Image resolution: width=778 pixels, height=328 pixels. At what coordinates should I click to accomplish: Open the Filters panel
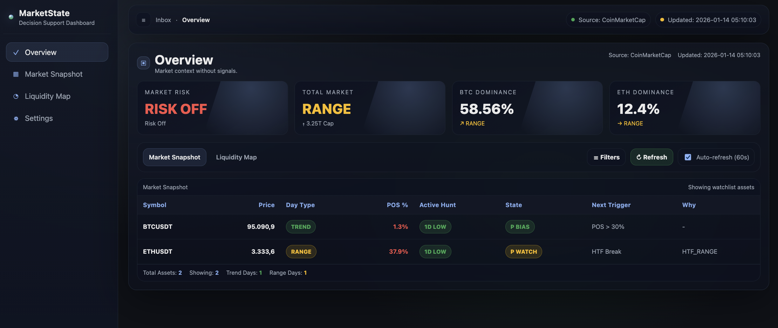tap(606, 157)
